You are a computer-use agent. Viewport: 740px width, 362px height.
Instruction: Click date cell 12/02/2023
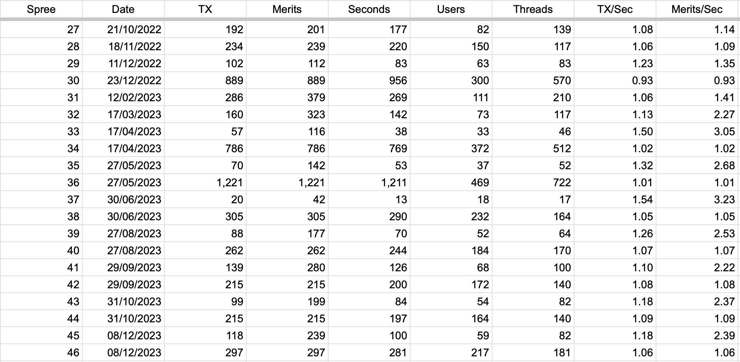[123, 97]
